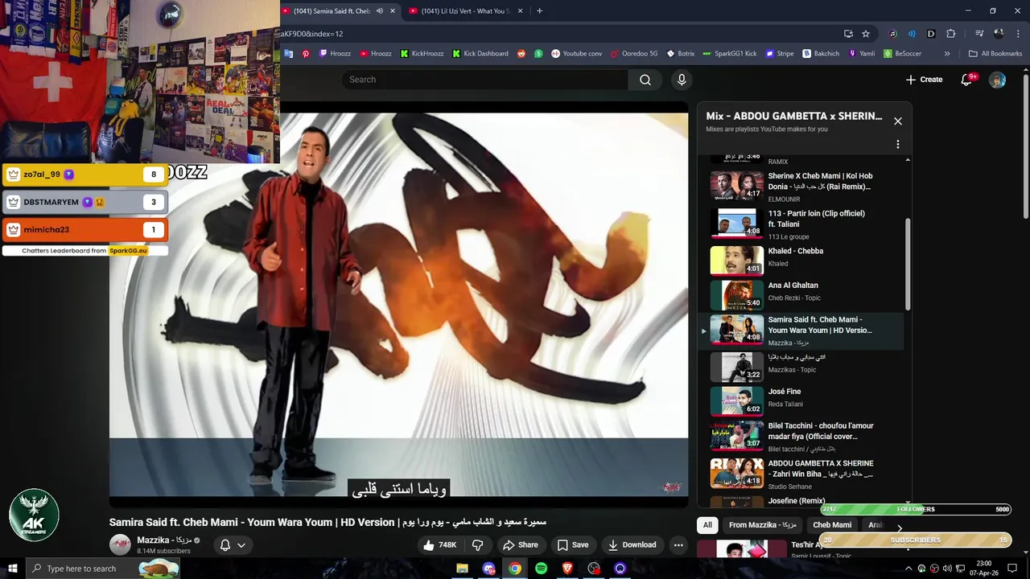The width and height of the screenshot is (1030, 579).
Task: Open Chrome menu three dots
Action: (1017, 34)
